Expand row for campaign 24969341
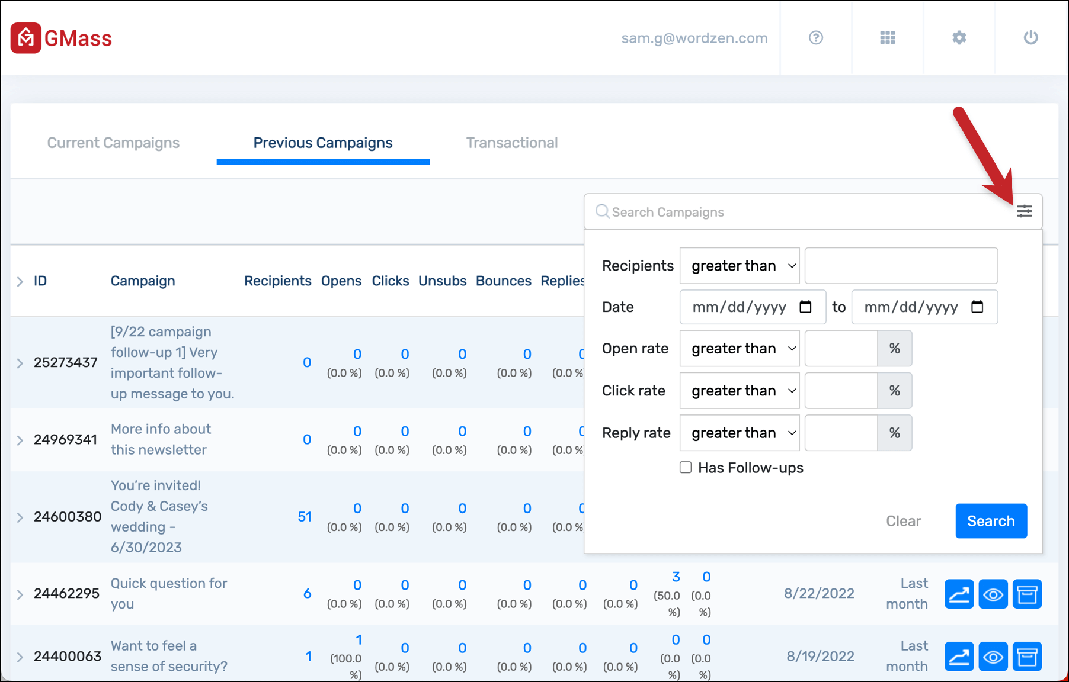 tap(20, 440)
